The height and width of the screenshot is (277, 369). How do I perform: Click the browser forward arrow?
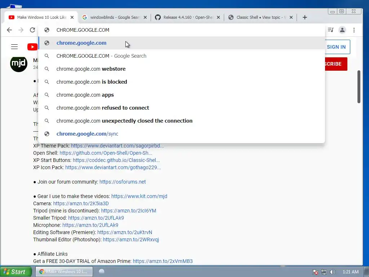21,30
